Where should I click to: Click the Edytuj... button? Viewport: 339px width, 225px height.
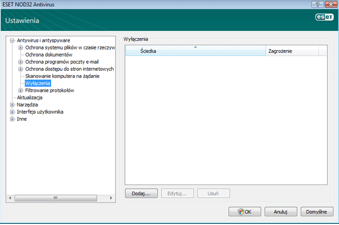(177, 193)
